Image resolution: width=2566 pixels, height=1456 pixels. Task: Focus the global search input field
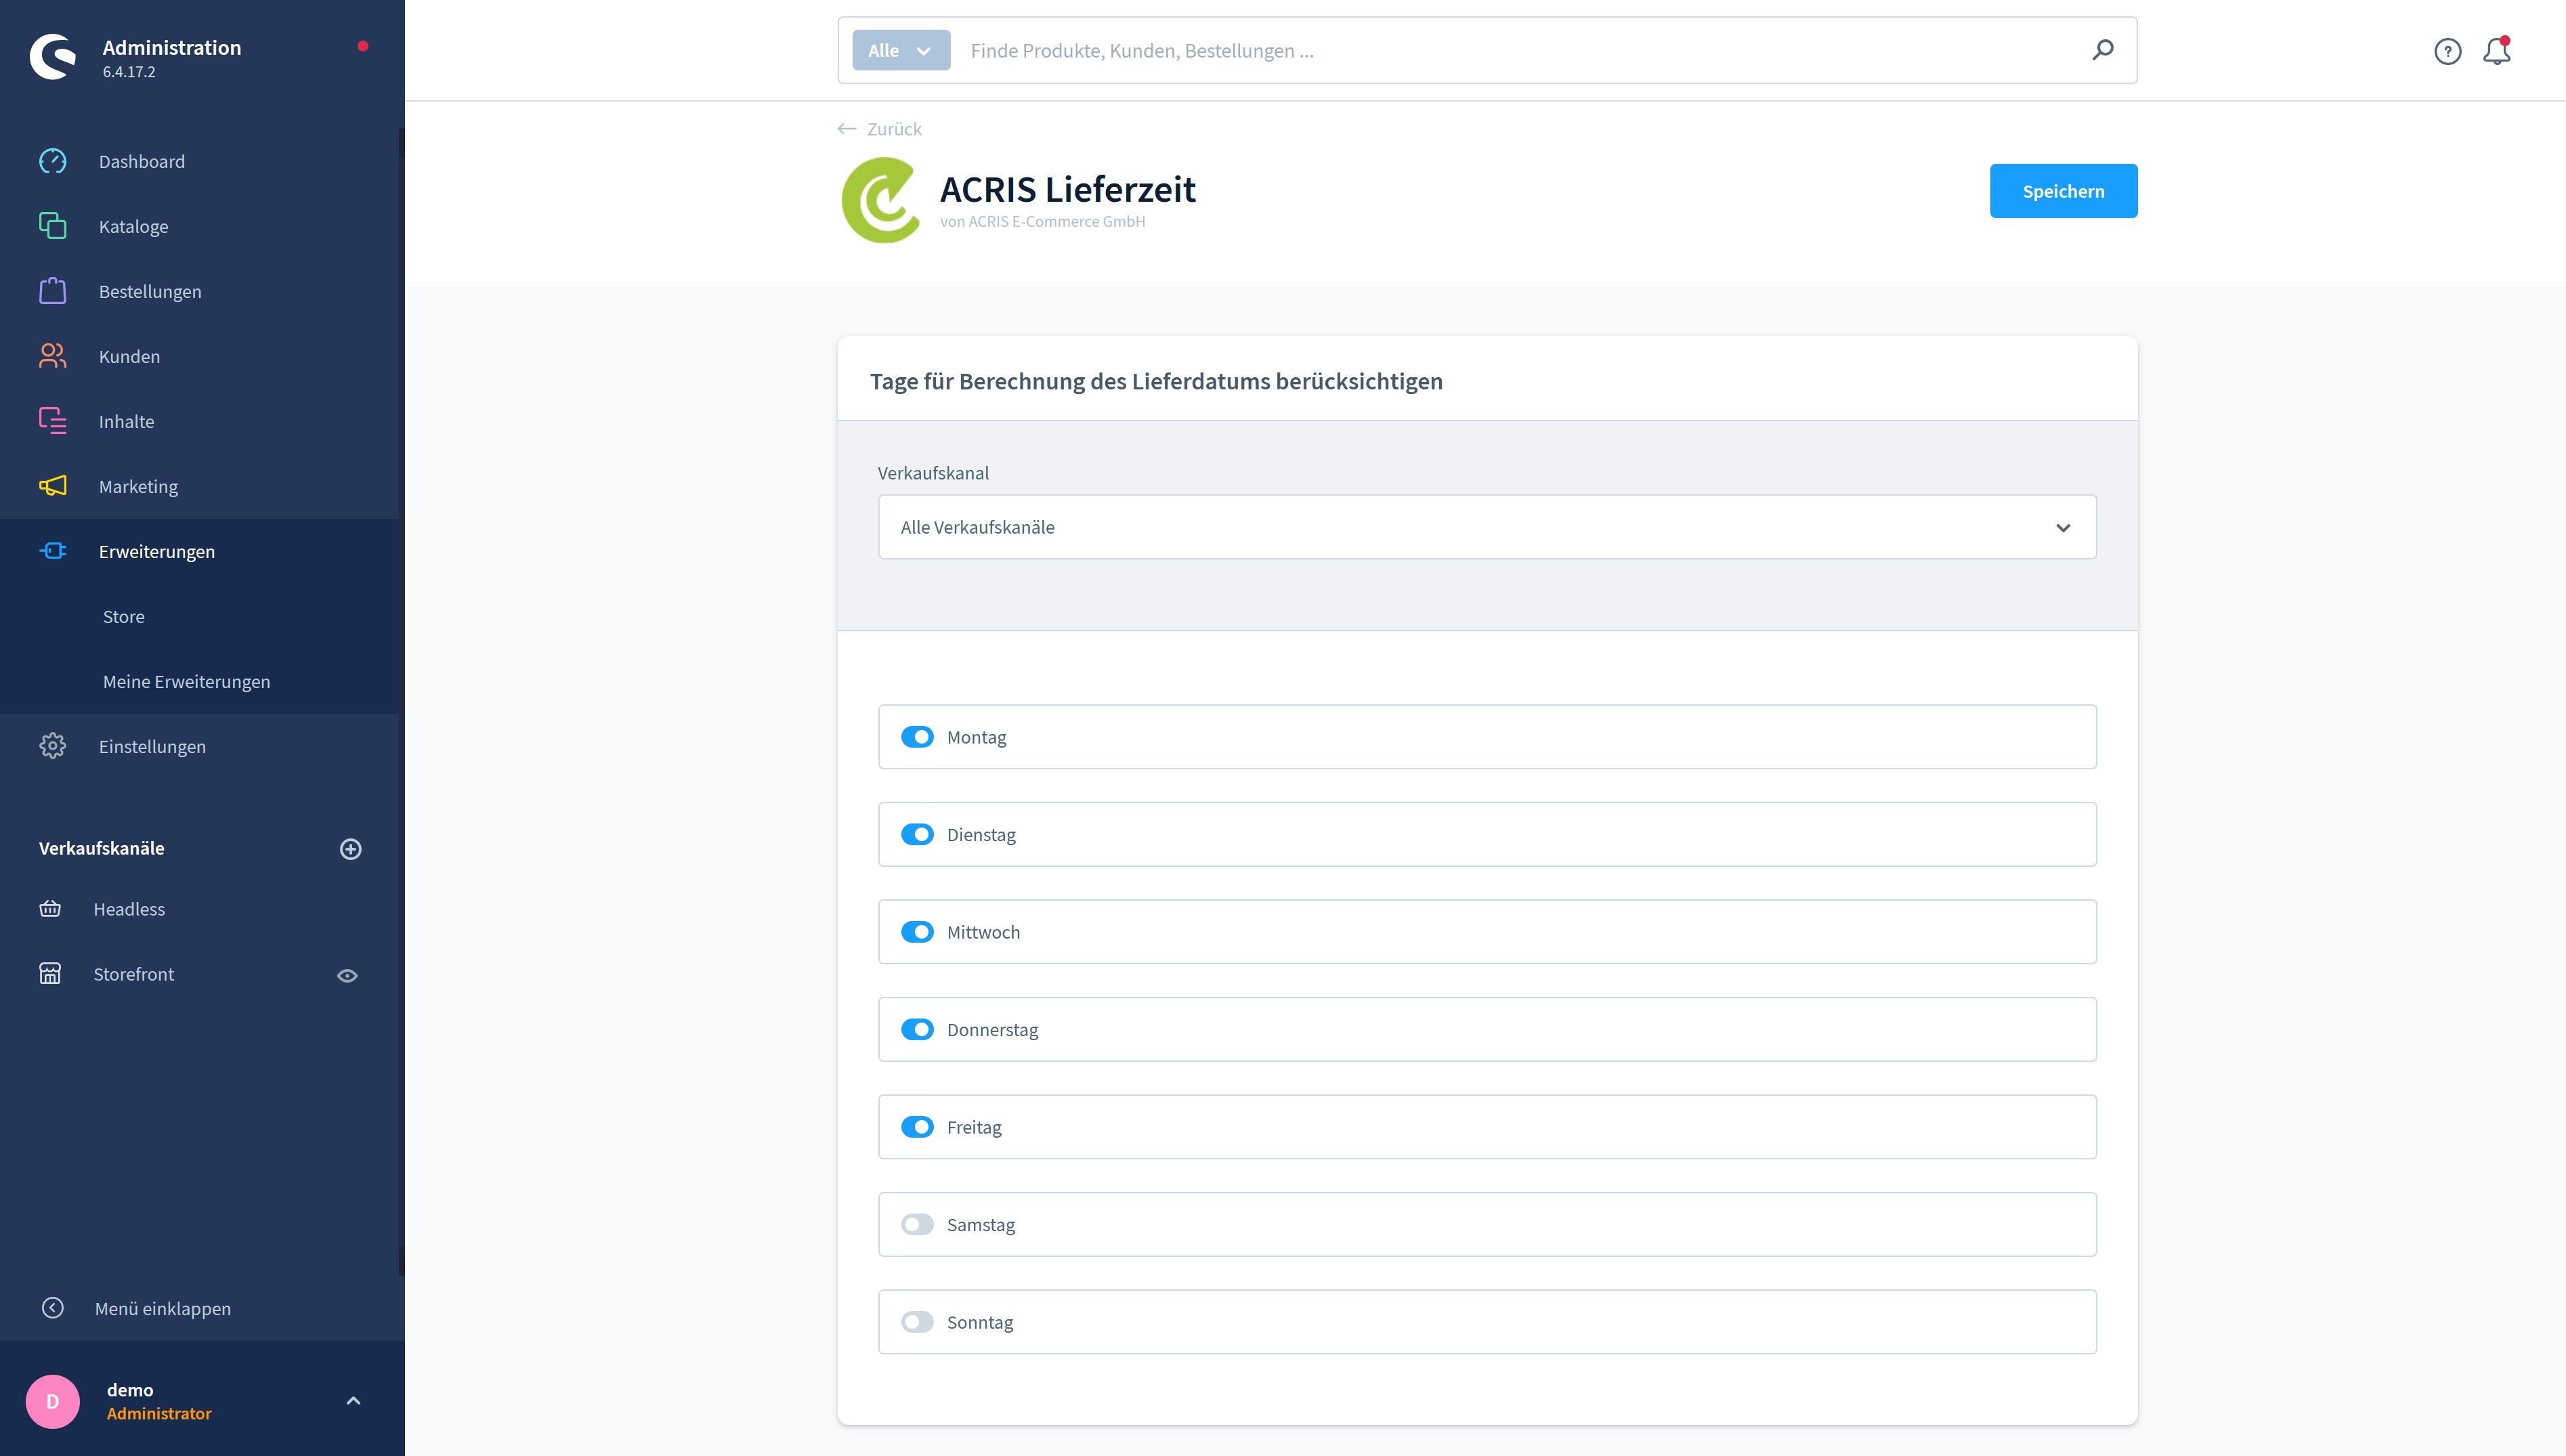pyautogui.click(x=1520, y=50)
